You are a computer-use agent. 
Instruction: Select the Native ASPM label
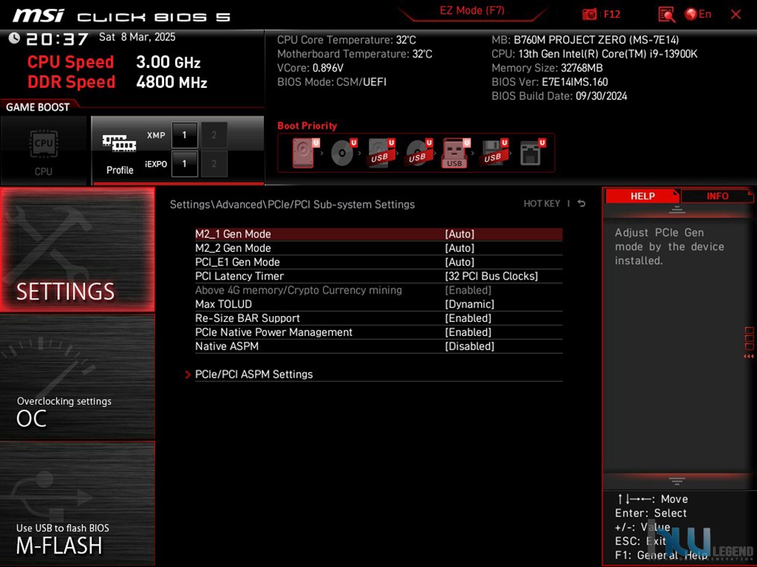(227, 346)
